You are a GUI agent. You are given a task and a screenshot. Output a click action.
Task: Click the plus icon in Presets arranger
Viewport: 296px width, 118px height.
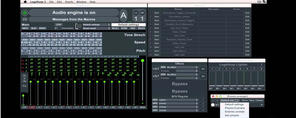(262, 105)
